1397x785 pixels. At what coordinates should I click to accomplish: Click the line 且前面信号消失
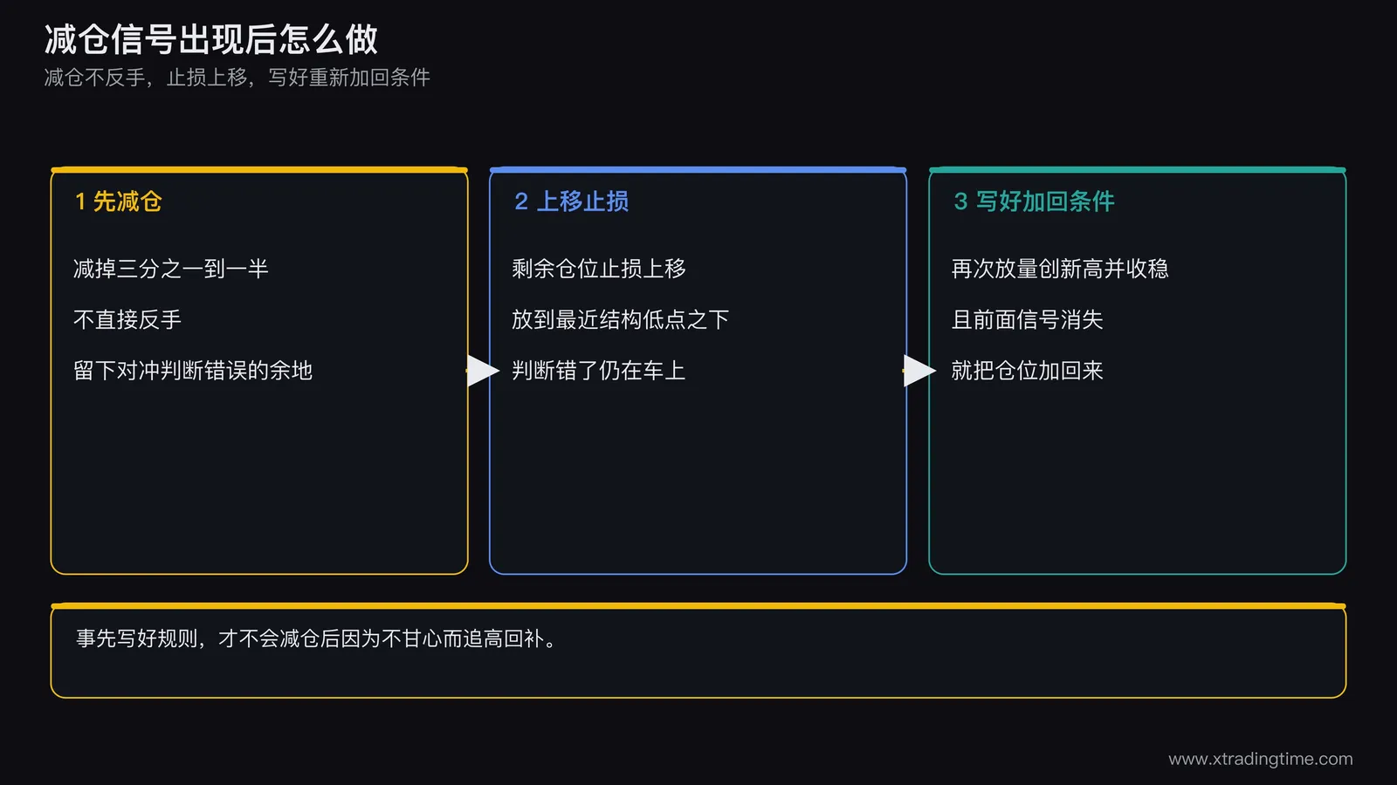point(1028,319)
